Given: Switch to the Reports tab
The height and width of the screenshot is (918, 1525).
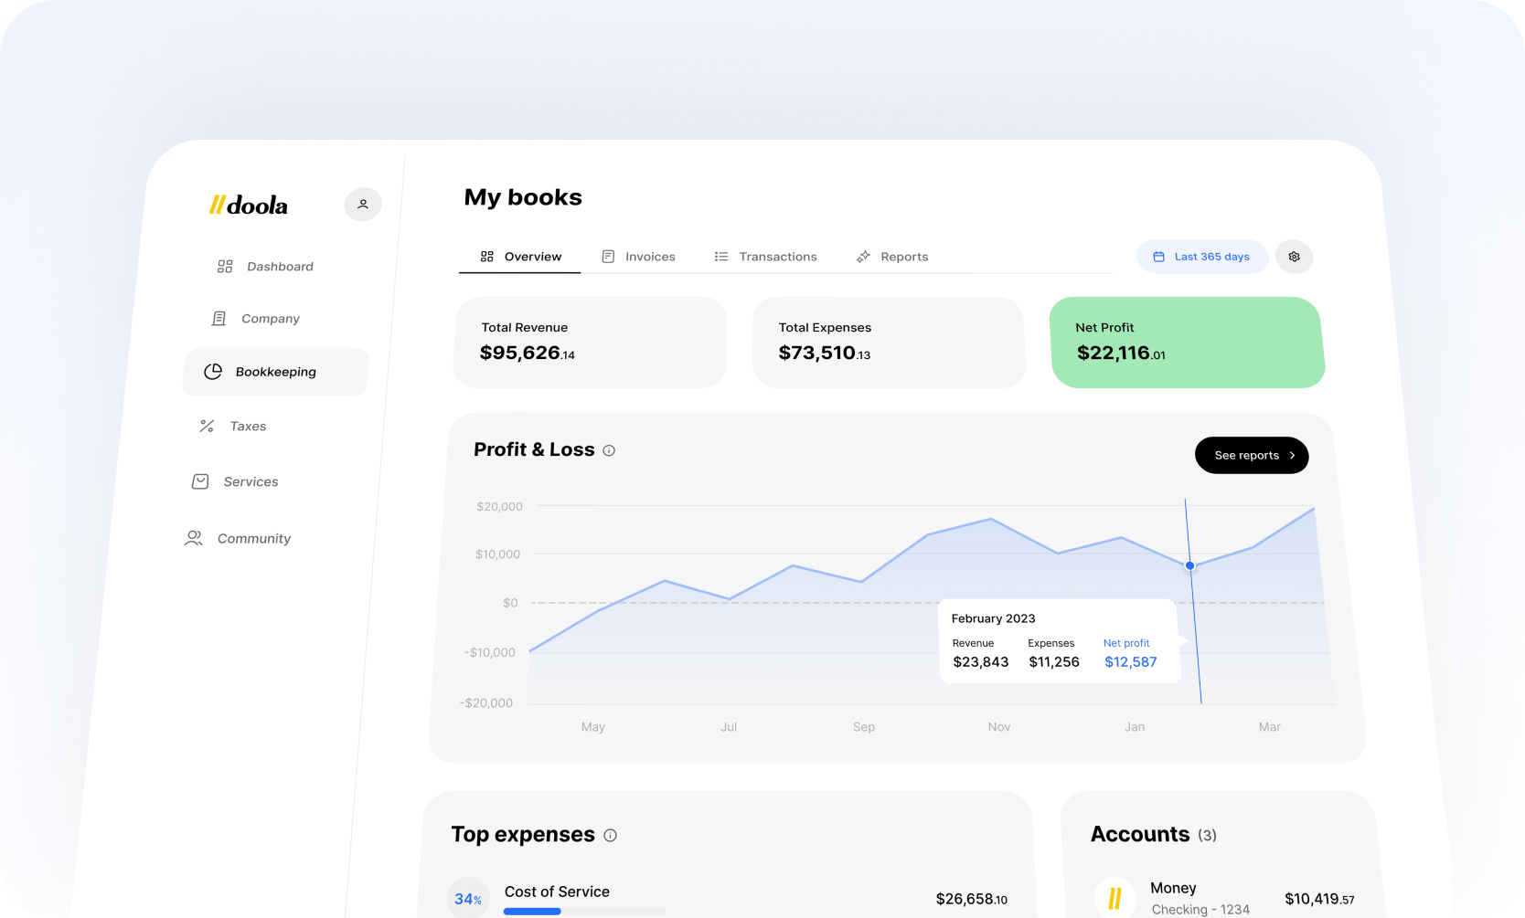Looking at the screenshot, I should point(891,257).
